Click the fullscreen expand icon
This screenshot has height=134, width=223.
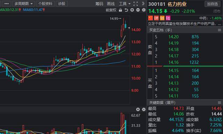[136, 4]
